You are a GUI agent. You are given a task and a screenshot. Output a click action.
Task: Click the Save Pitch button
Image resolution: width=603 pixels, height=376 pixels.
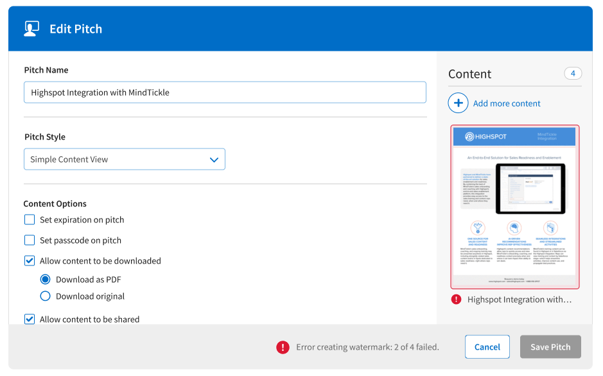coord(550,346)
